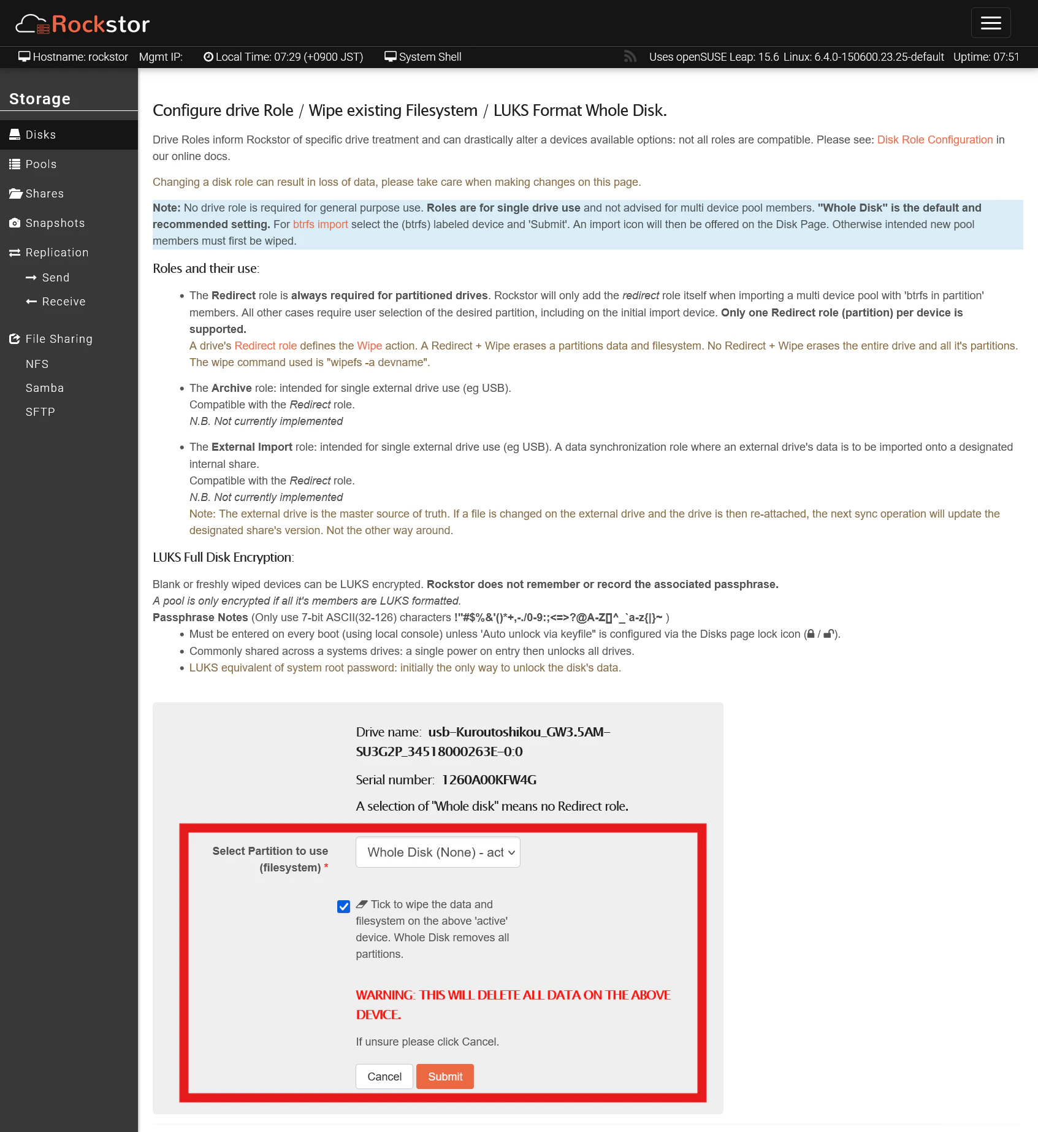This screenshot has height=1132, width=1038.
Task: Click the Select Partition to use label
Action: 270,859
